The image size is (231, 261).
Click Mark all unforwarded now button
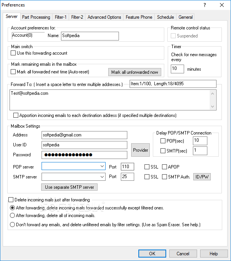[x=135, y=72]
